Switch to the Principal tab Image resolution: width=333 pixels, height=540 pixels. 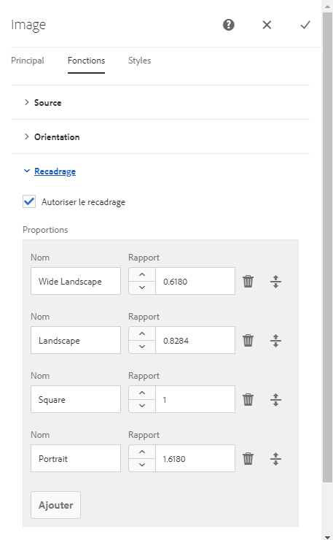pyautogui.click(x=28, y=61)
